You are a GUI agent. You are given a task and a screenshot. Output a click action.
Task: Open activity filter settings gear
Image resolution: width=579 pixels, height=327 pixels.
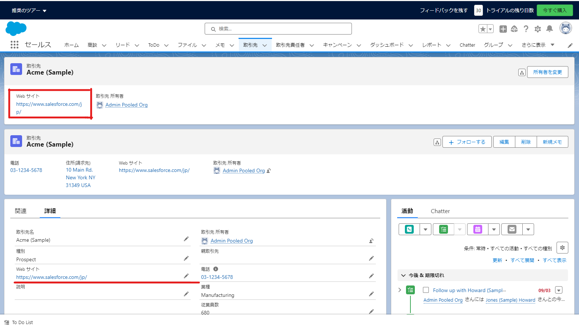pyautogui.click(x=562, y=248)
